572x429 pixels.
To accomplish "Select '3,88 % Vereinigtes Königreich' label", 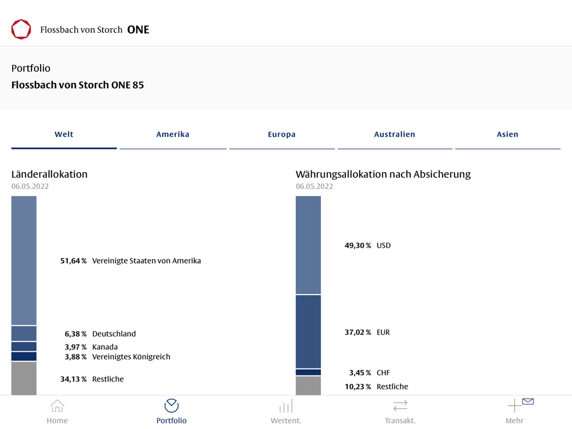I will click(117, 357).
